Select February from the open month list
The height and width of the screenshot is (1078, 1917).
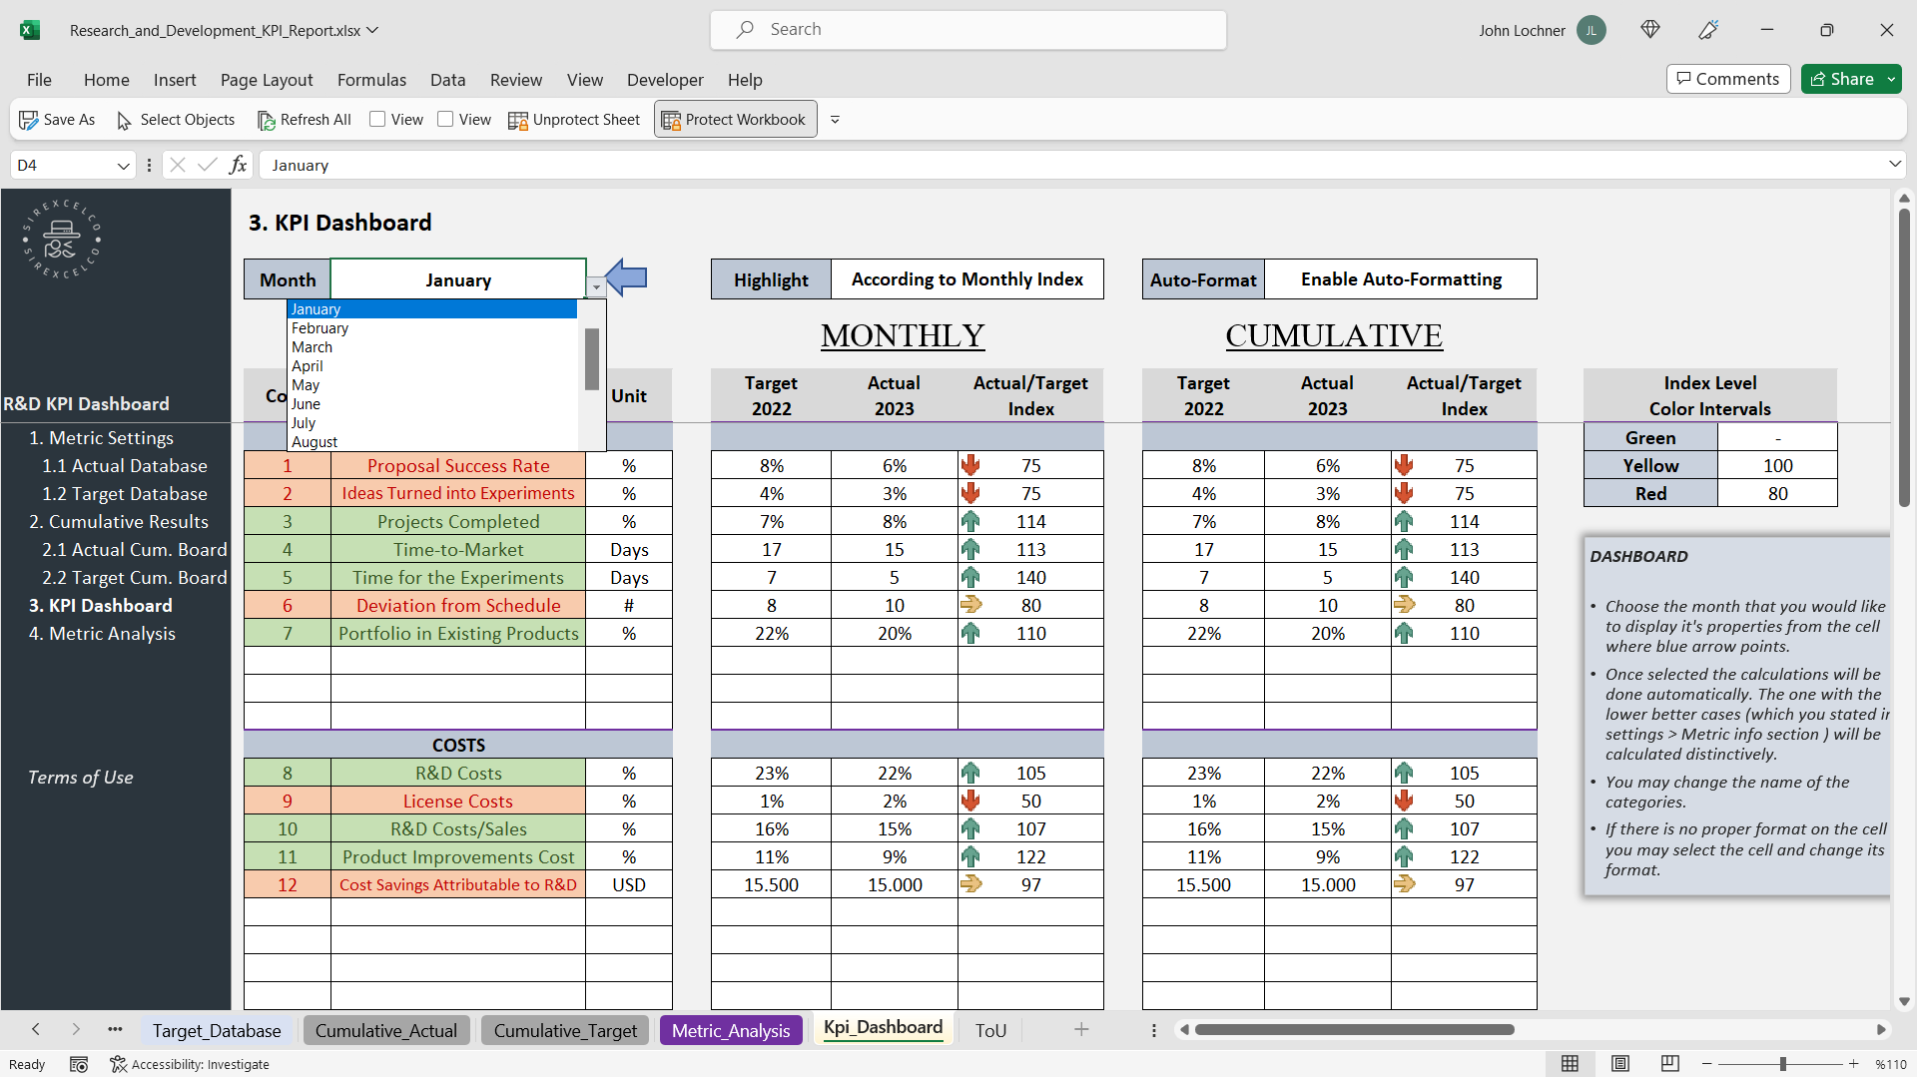click(x=319, y=327)
